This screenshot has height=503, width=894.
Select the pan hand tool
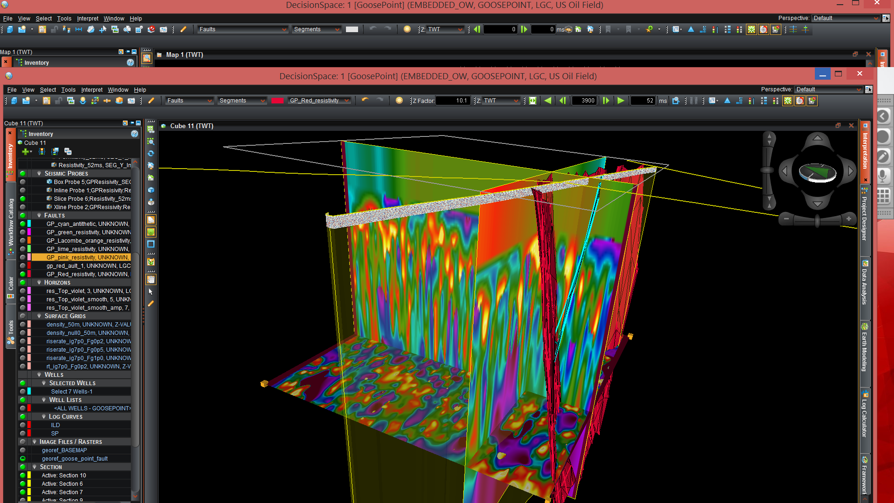coord(151,279)
